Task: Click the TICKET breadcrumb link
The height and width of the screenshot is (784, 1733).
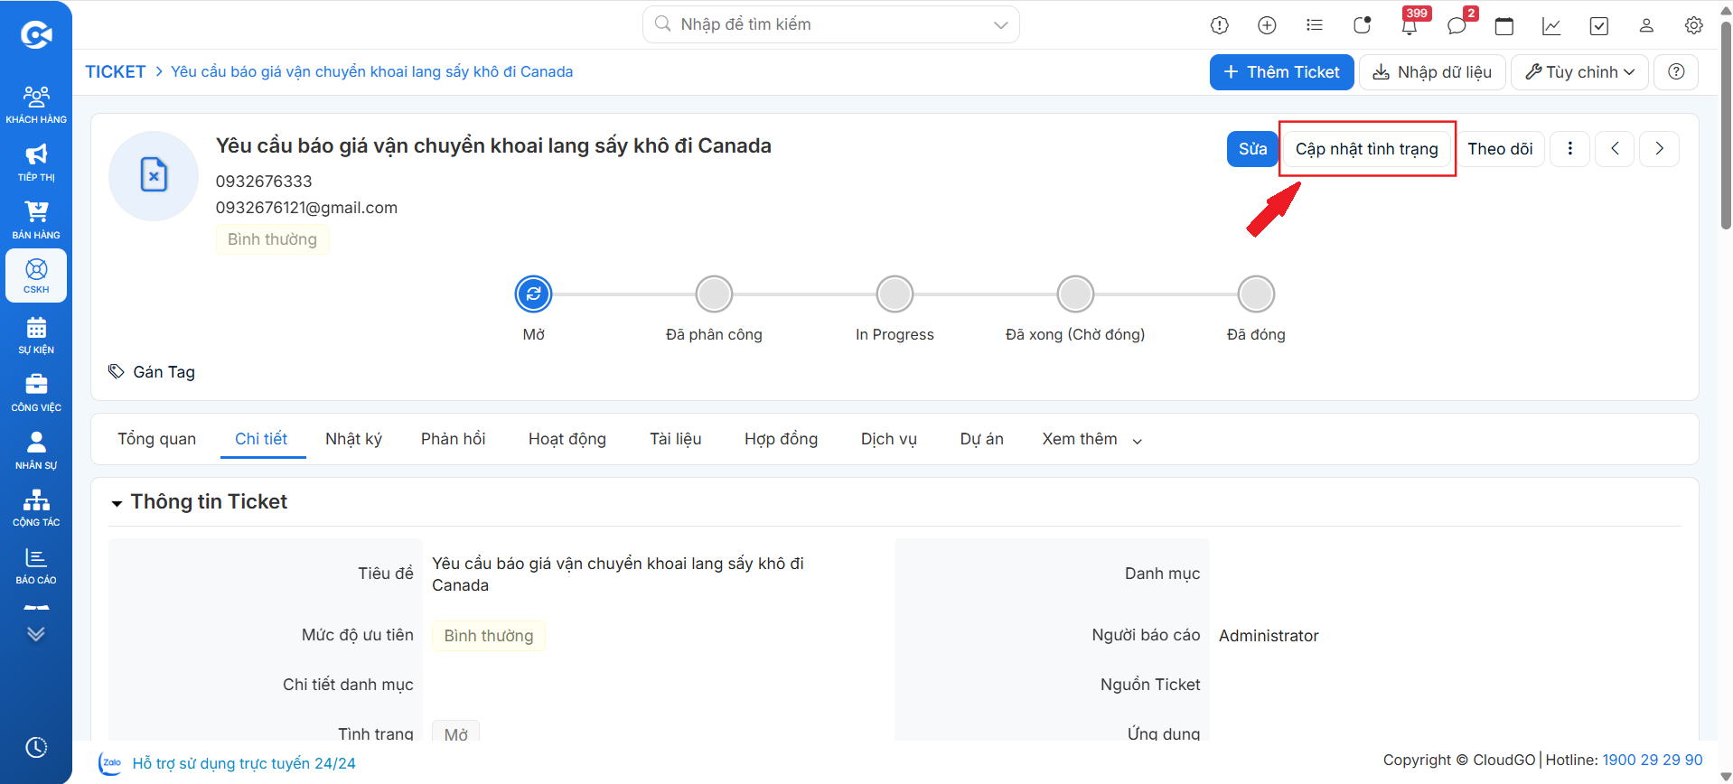Action: point(116,72)
